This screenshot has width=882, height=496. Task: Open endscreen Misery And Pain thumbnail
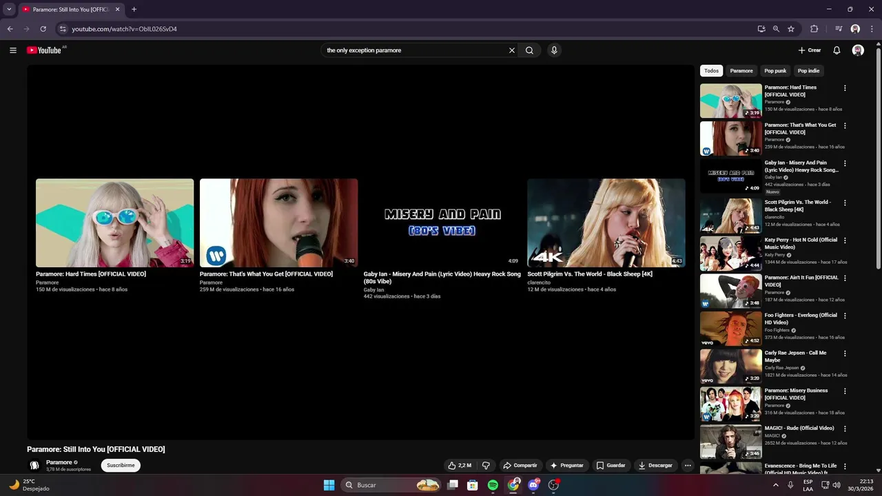[442, 223]
